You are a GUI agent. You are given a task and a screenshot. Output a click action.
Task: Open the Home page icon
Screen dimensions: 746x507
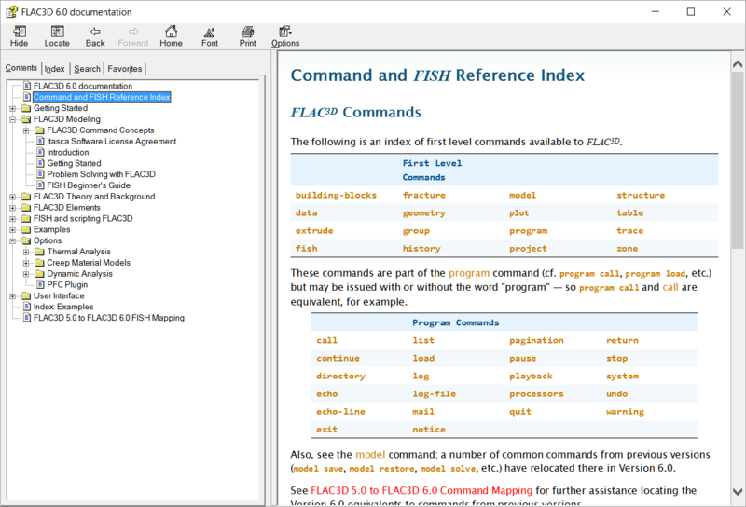172,32
